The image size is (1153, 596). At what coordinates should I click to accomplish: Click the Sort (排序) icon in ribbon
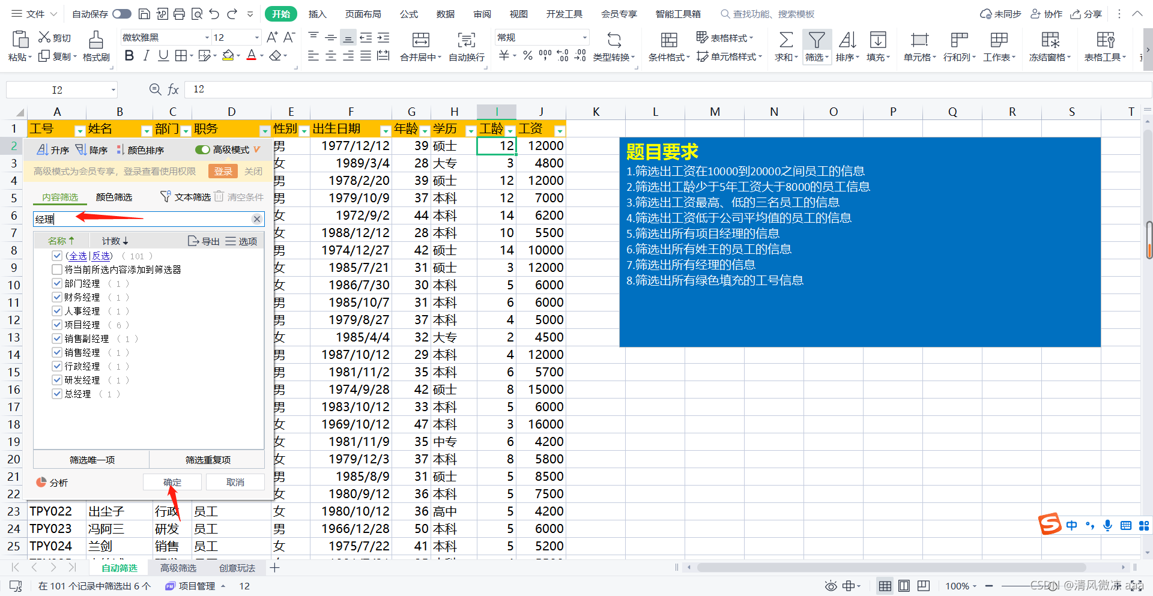pos(847,40)
